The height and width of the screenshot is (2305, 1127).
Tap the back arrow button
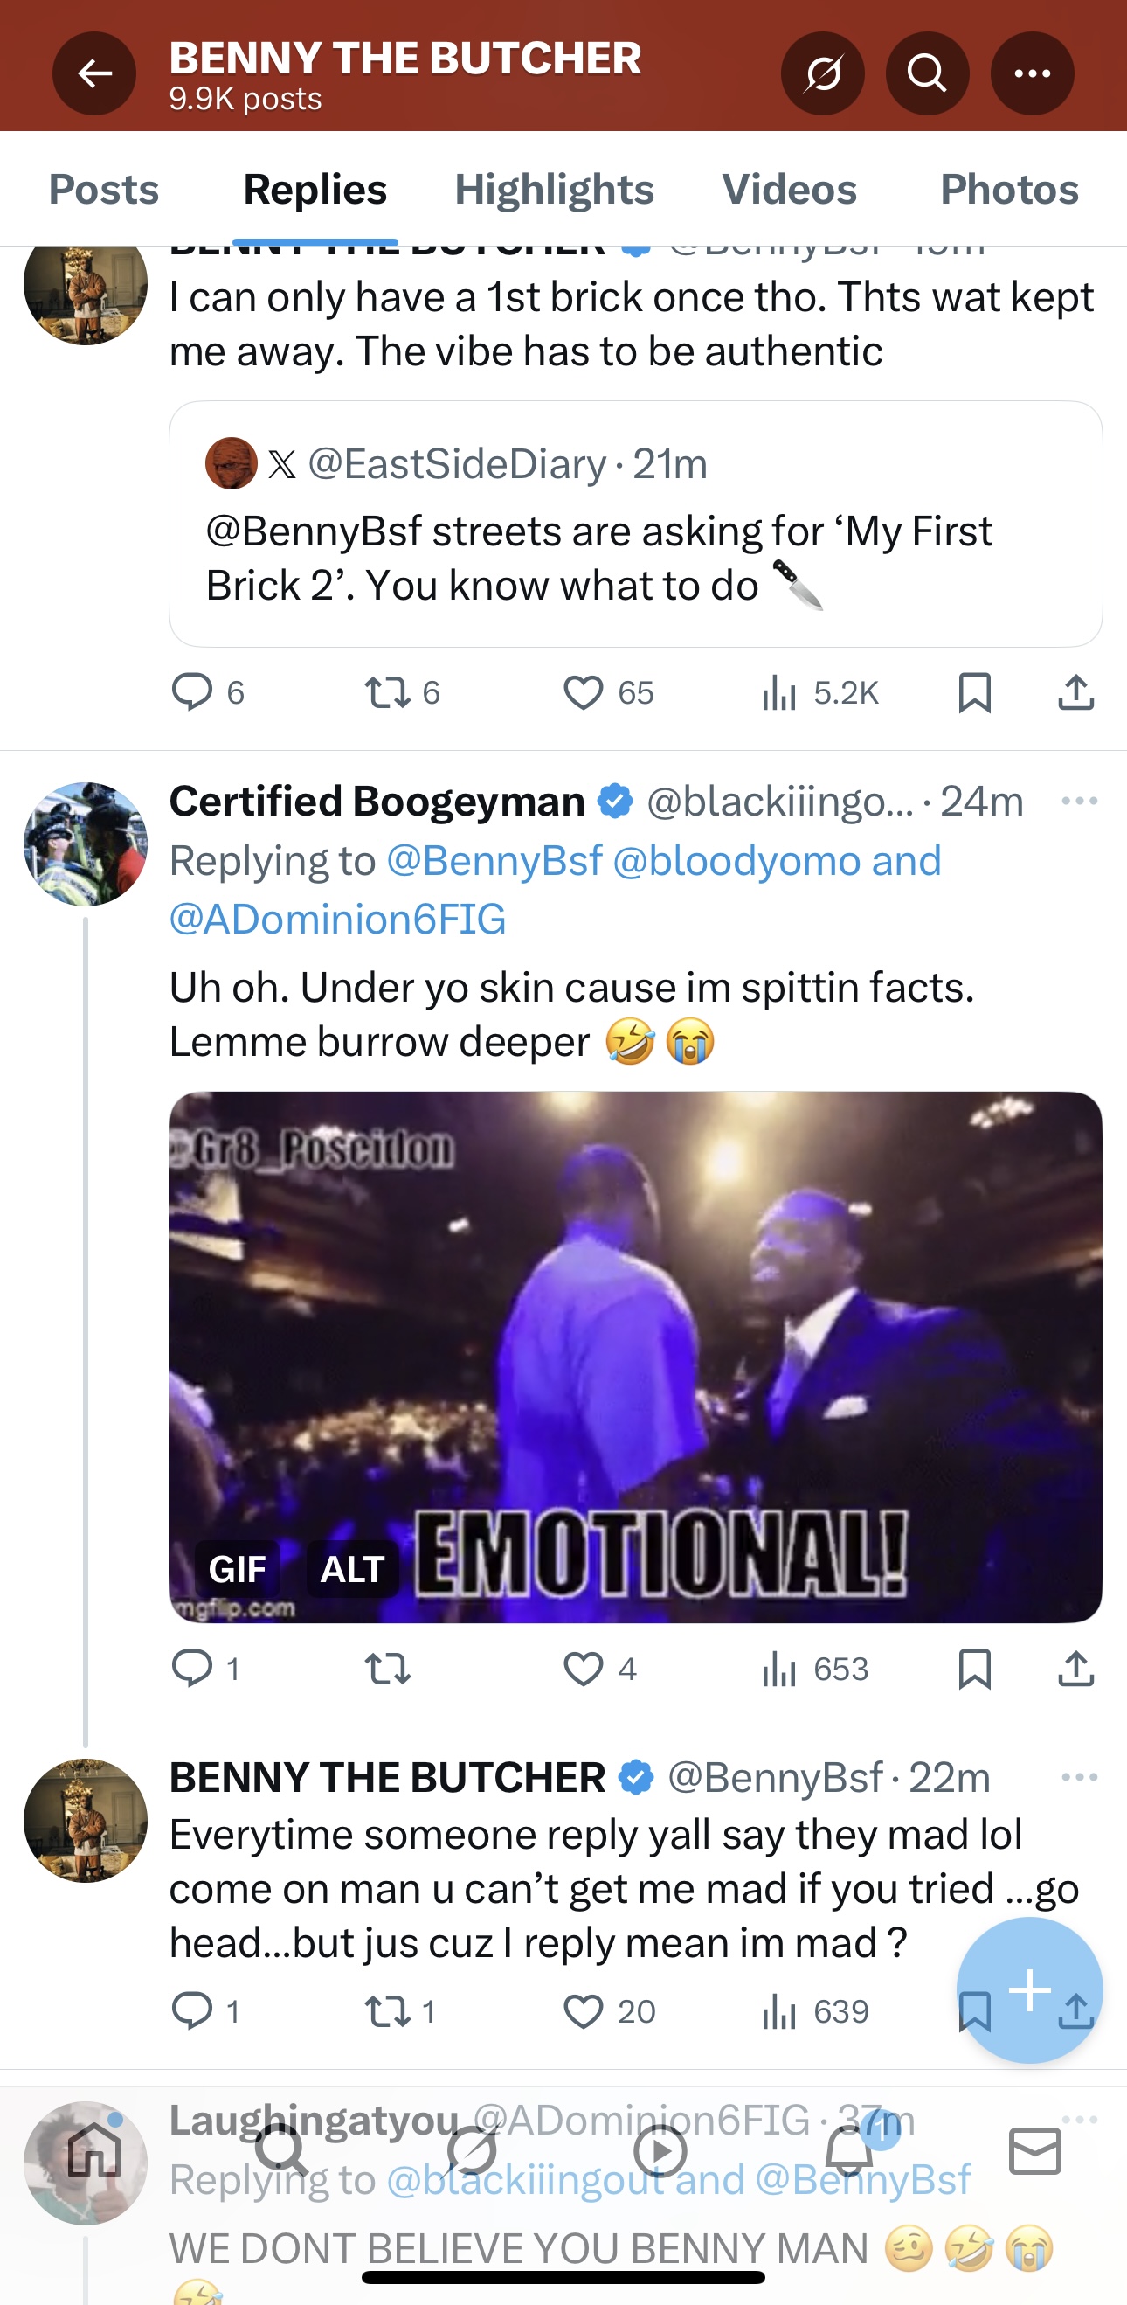click(x=94, y=73)
